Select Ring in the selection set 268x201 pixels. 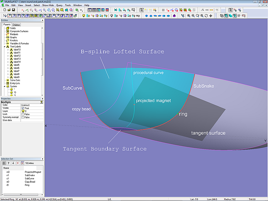(28, 185)
